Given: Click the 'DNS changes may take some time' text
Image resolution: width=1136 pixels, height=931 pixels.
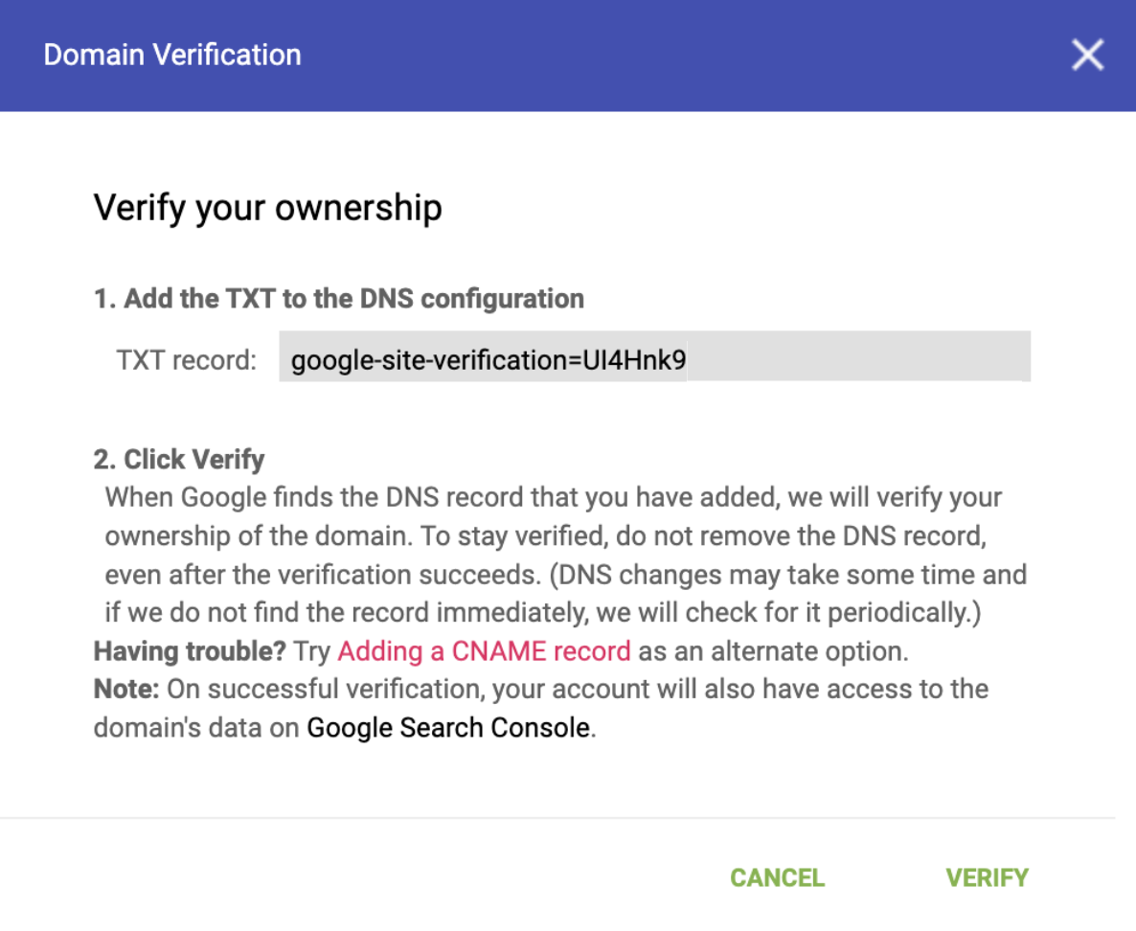Looking at the screenshot, I should pos(795,575).
